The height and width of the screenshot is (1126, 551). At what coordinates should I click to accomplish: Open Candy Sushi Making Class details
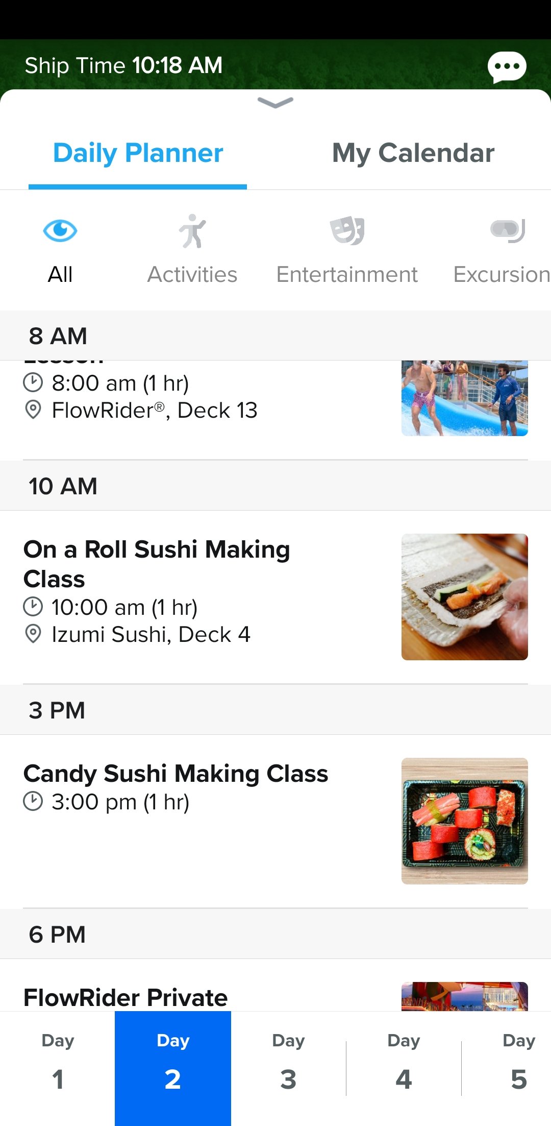(176, 774)
